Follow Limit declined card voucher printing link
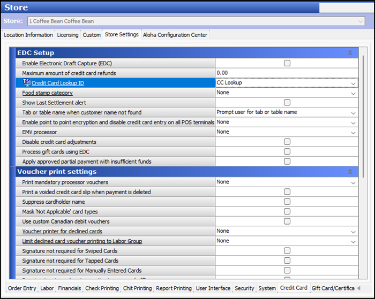The image size is (375, 299). click(x=82, y=241)
